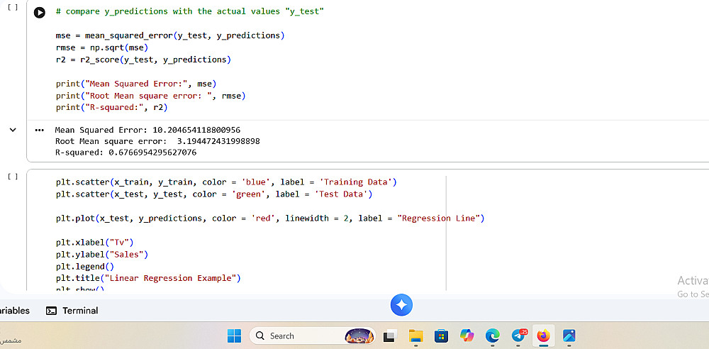The height and width of the screenshot is (349, 709).
Task: Open Microsoft Store from the taskbar
Action: (x=441, y=336)
